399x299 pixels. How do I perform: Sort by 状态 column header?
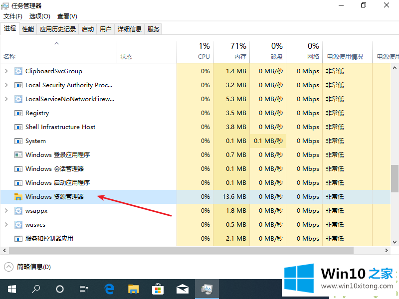(x=147, y=52)
